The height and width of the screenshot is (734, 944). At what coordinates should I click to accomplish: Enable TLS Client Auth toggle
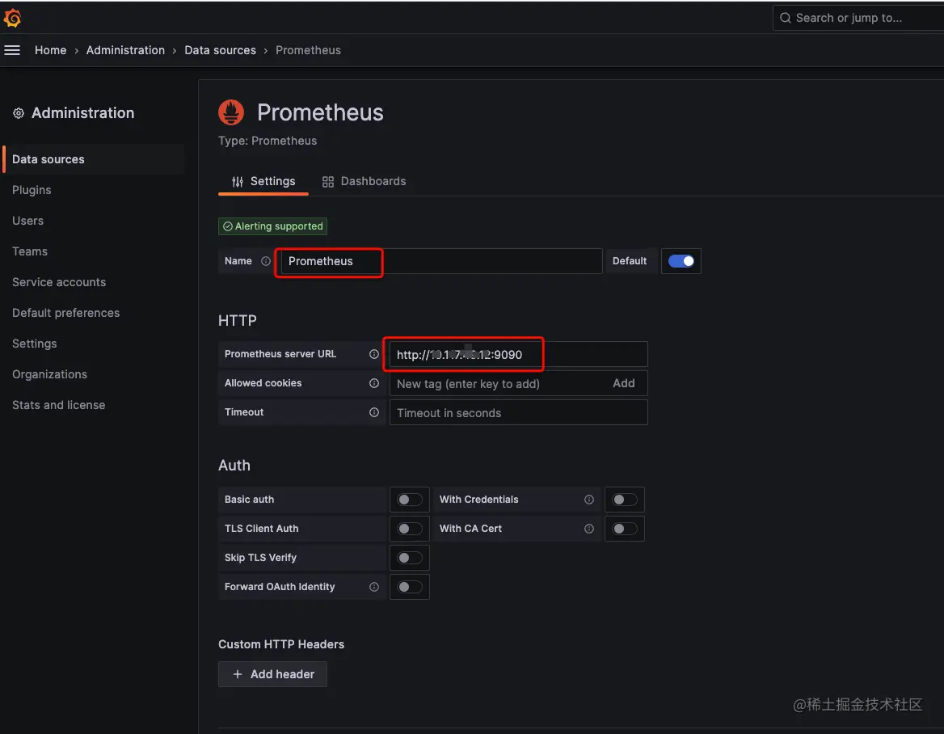[x=410, y=529]
